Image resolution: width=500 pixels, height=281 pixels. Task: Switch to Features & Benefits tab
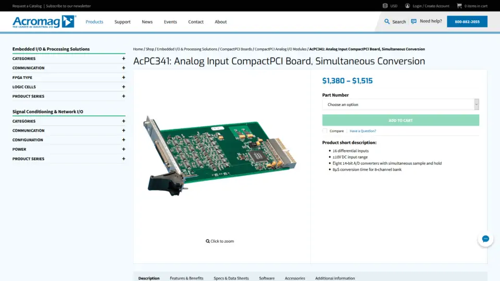(x=186, y=278)
